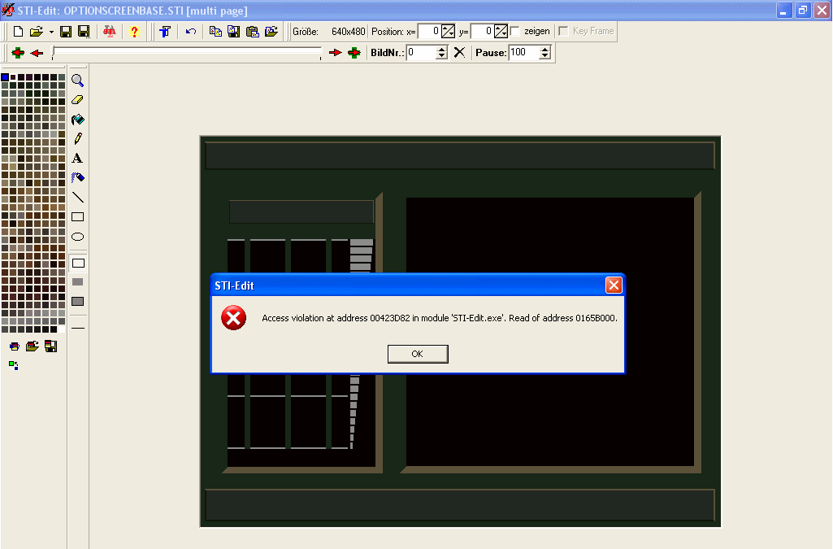Click the undo arrow in toolbar

(x=191, y=32)
